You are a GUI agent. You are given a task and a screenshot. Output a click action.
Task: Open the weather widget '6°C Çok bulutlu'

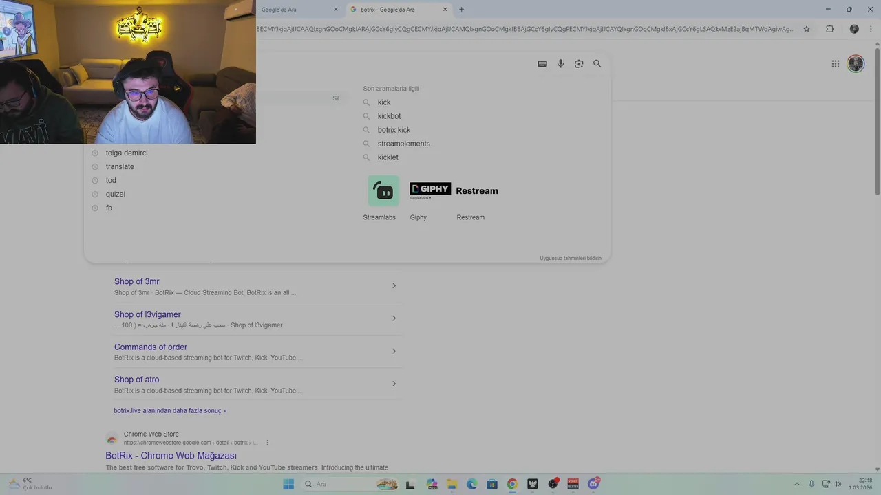[x=30, y=484]
